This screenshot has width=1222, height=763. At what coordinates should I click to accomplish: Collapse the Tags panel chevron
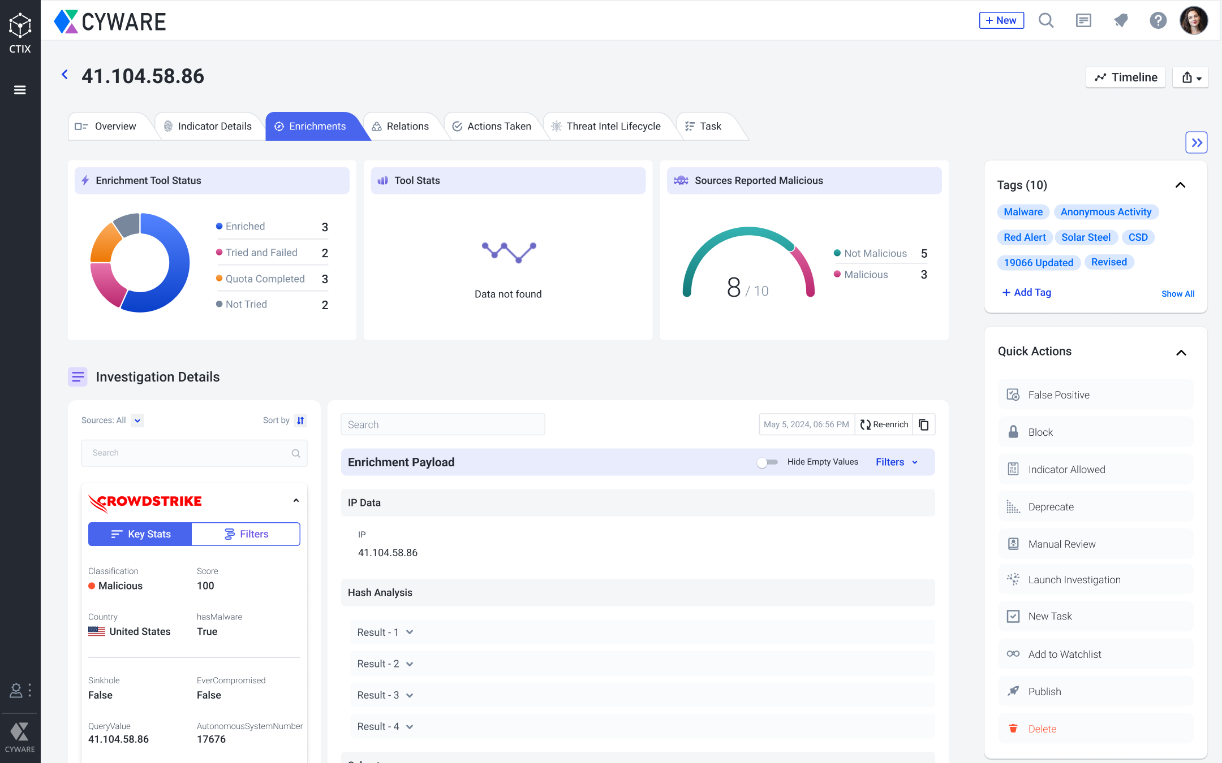[1181, 185]
